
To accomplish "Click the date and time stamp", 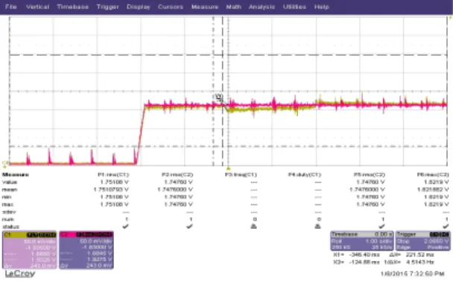I will pyautogui.click(x=412, y=274).
